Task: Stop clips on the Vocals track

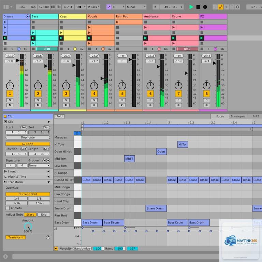Action: point(90,49)
